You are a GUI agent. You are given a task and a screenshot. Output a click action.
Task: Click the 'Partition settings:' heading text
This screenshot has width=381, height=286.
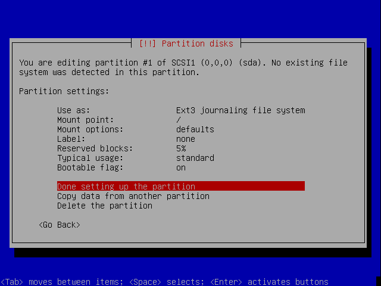point(64,91)
